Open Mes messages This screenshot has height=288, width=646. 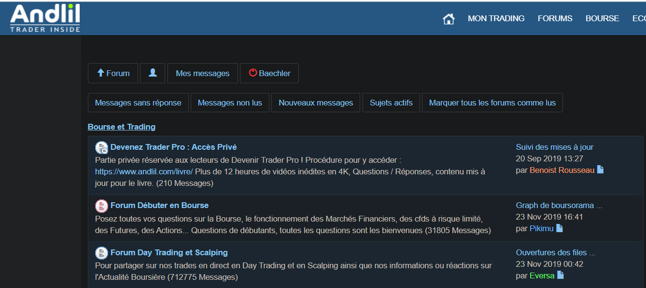[x=203, y=73]
